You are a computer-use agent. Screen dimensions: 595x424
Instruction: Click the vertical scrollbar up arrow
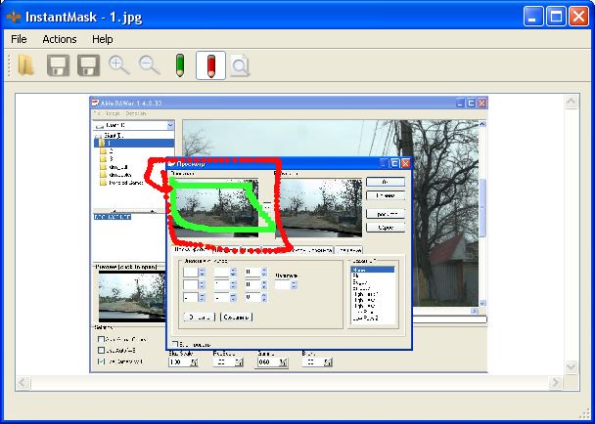572,100
